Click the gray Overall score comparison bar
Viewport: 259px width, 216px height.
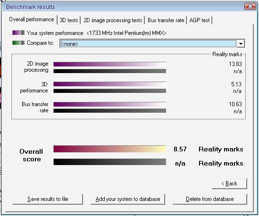pyautogui.click(x=109, y=162)
